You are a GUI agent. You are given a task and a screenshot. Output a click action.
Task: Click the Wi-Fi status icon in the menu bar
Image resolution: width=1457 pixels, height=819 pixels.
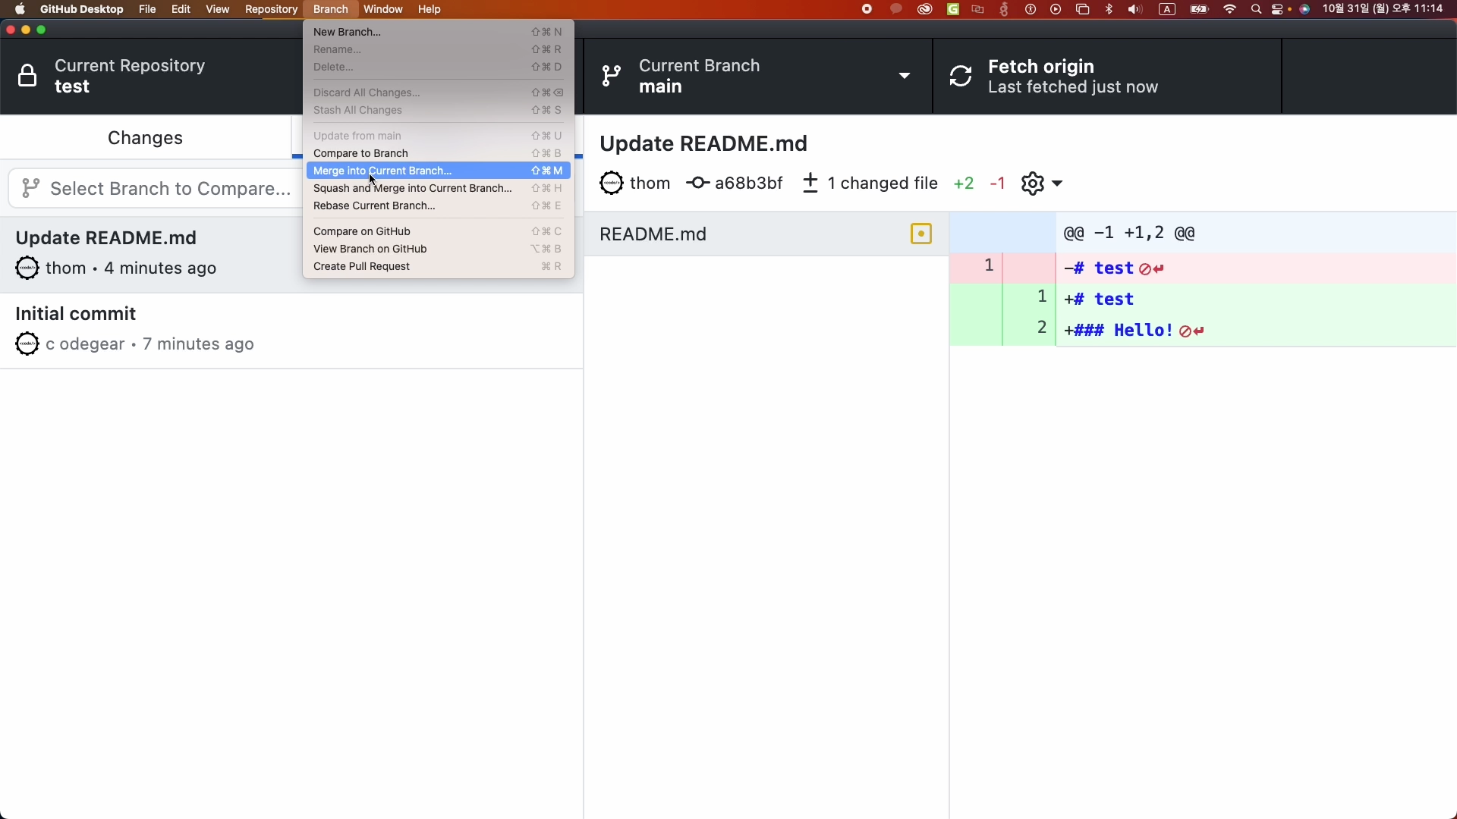(x=1230, y=9)
